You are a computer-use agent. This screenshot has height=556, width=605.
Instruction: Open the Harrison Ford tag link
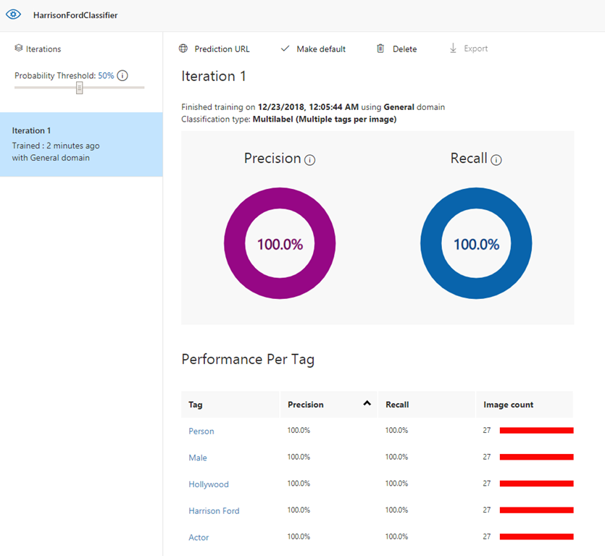click(x=214, y=510)
